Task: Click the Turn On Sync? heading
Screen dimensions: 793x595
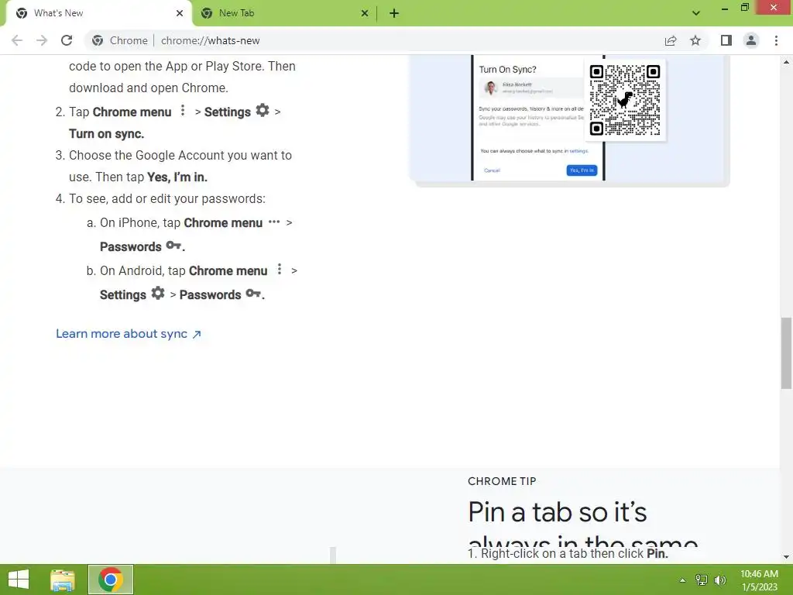Action: [x=507, y=69]
